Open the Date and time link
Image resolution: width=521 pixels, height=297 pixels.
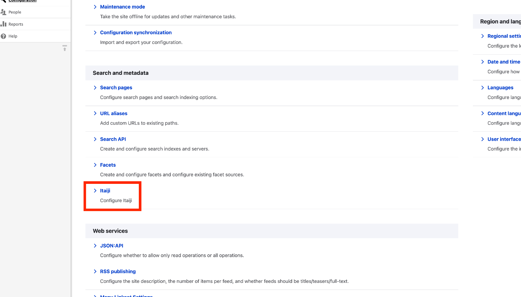pyautogui.click(x=504, y=62)
